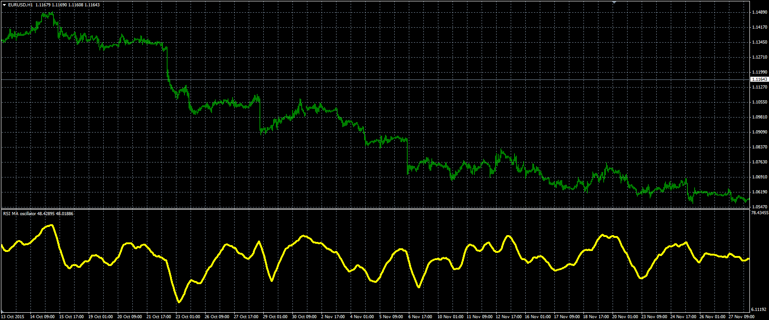Click the 13 Oct 2015 date label

tap(13, 317)
